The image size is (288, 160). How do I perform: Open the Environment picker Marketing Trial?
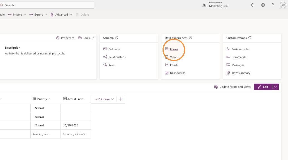click(x=215, y=4)
